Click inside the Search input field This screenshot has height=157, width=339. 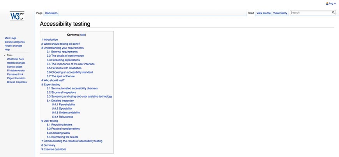311,13
